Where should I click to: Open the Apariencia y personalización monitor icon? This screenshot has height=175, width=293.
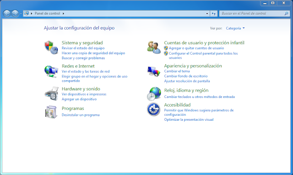pyautogui.click(x=154, y=72)
